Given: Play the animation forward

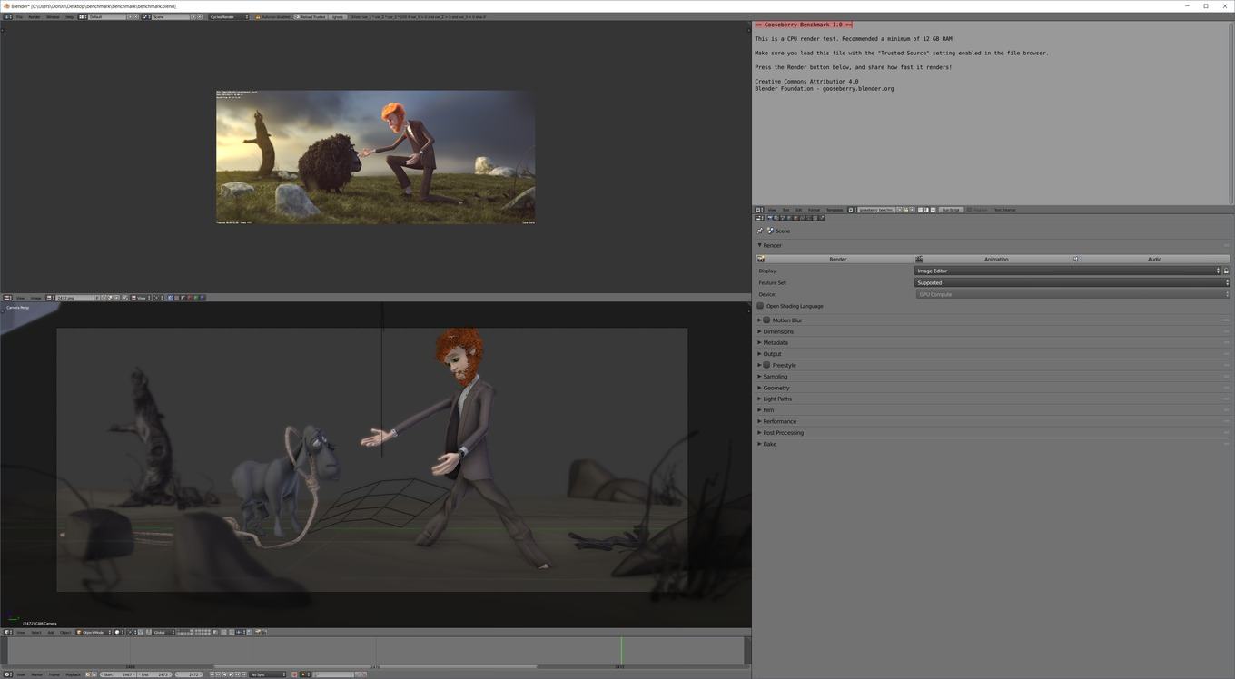Looking at the screenshot, I should pos(231,674).
